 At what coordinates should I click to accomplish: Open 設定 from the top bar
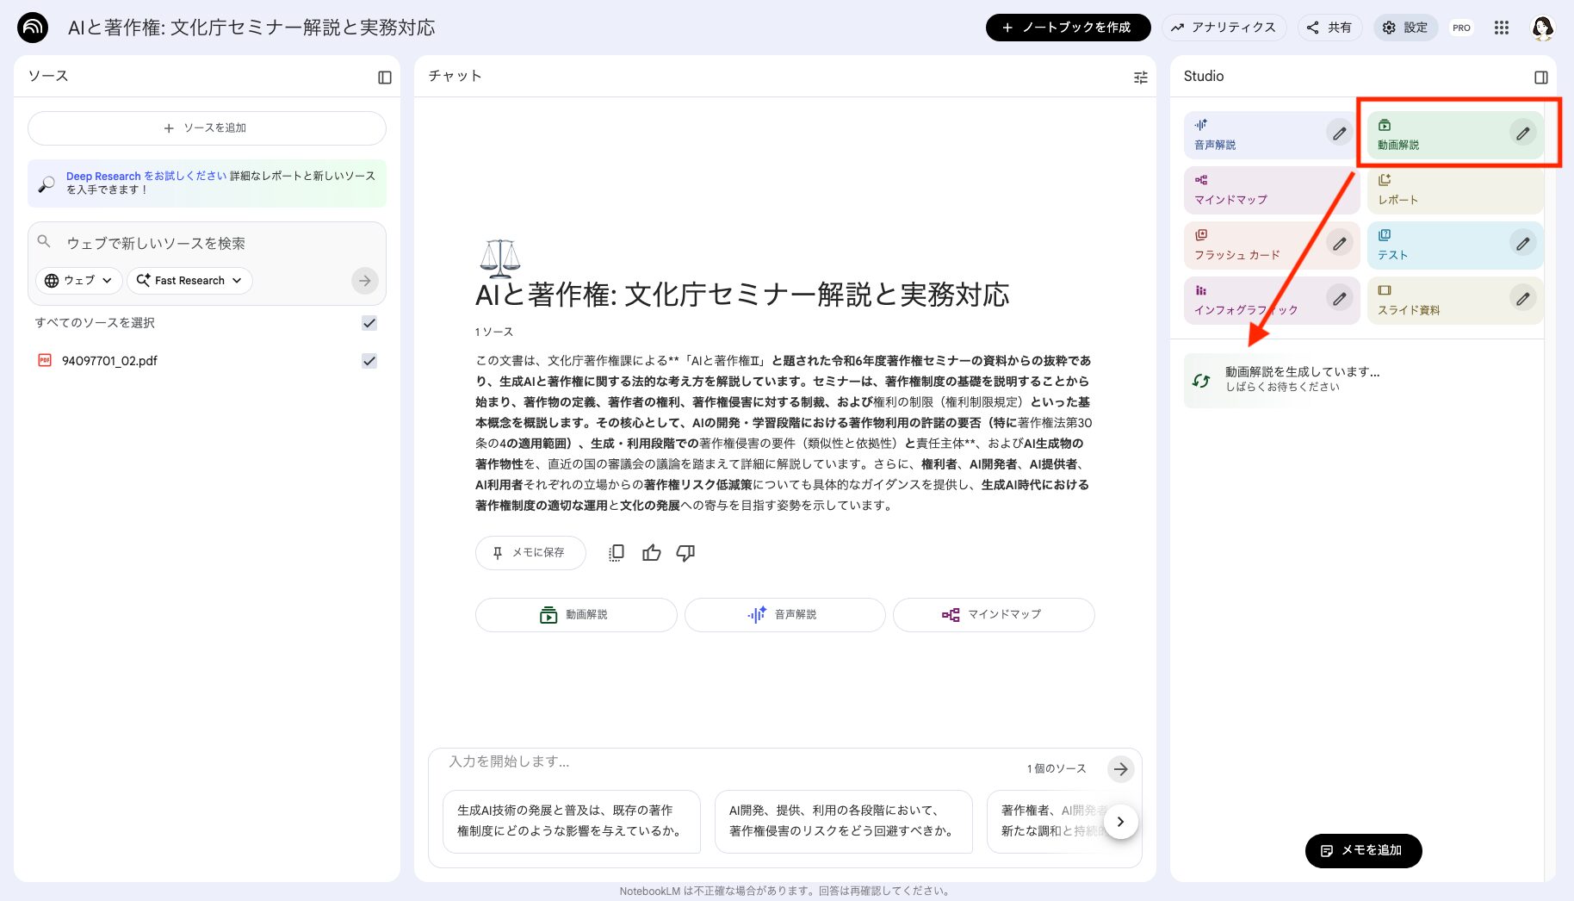1405,27
